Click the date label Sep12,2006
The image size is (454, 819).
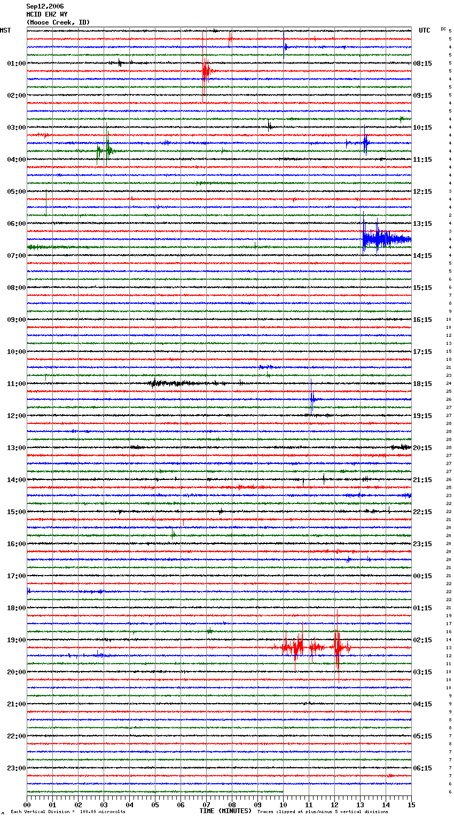45,7
